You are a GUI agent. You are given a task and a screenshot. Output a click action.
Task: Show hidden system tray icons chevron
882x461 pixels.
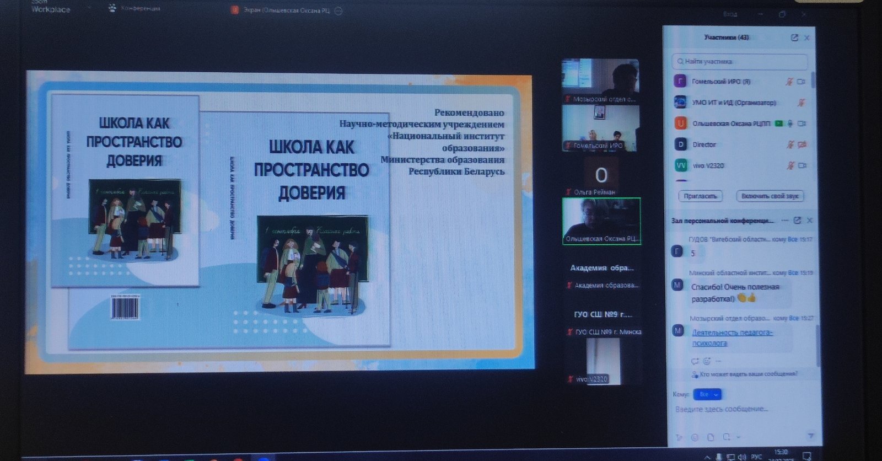pyautogui.click(x=707, y=457)
